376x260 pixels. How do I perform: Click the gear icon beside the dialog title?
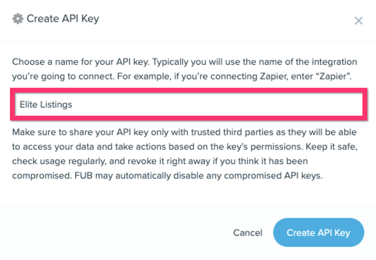(x=18, y=19)
